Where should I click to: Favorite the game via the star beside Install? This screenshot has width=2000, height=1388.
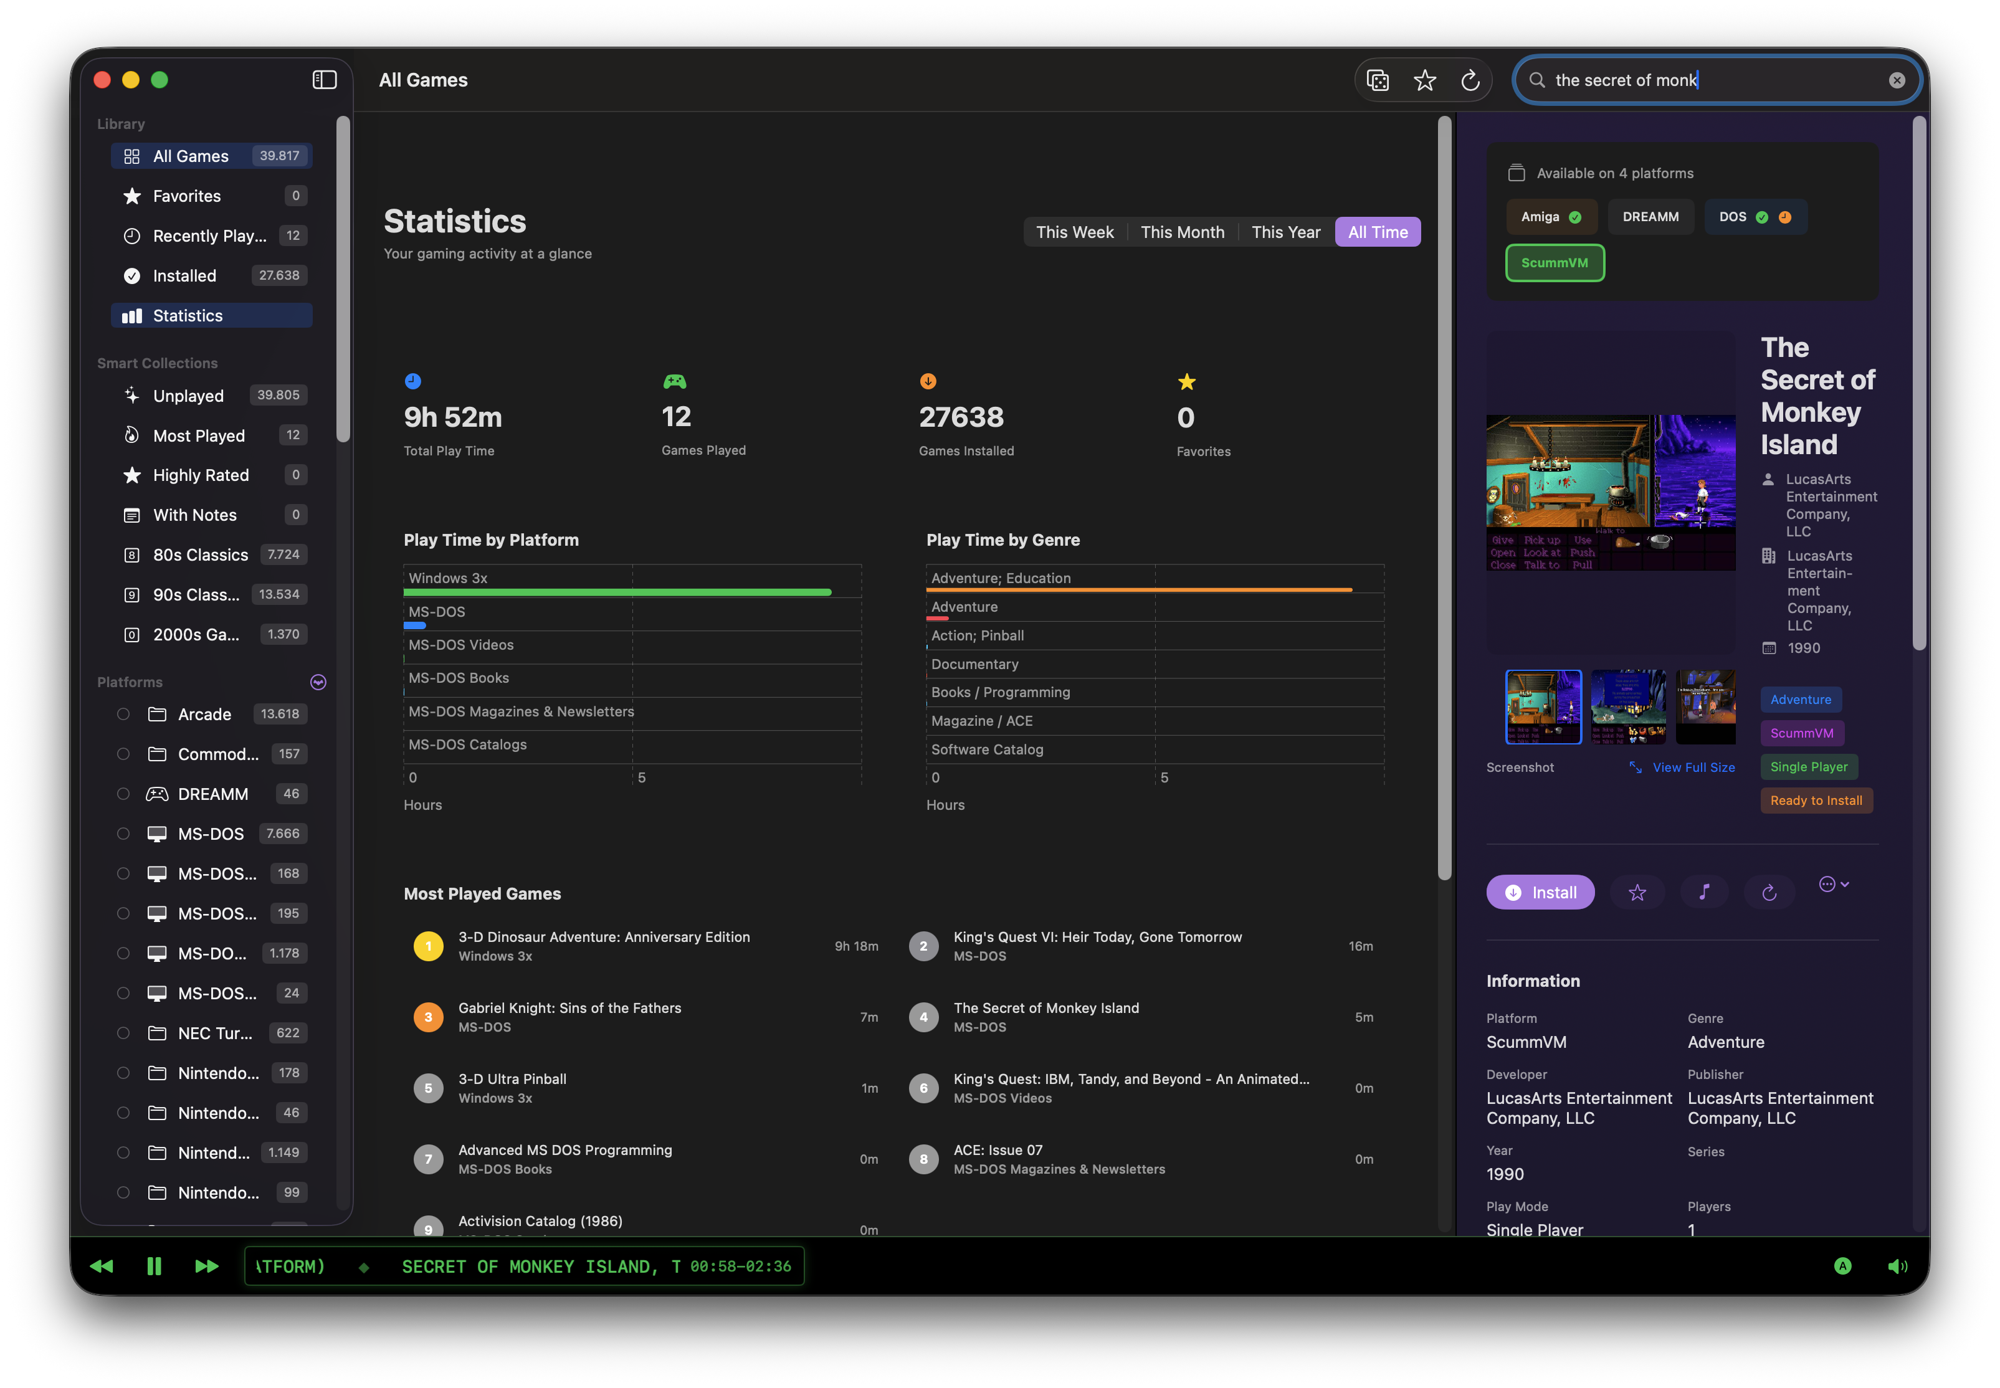click(1637, 891)
